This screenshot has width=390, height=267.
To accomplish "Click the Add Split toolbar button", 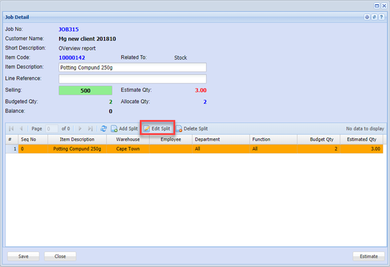I will [x=124, y=128].
